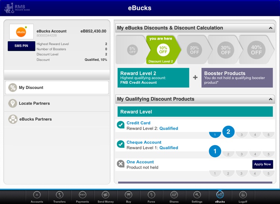Open the Payments tab icon
280x204 pixels.
coord(83,195)
